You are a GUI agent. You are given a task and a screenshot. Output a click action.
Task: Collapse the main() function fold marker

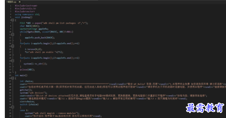13,78
